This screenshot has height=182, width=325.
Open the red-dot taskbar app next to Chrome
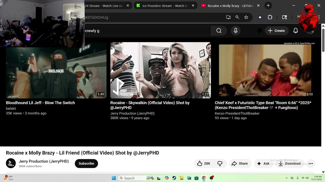[212, 178]
